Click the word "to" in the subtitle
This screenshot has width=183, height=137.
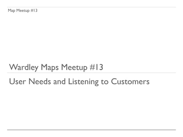[x=104, y=82]
